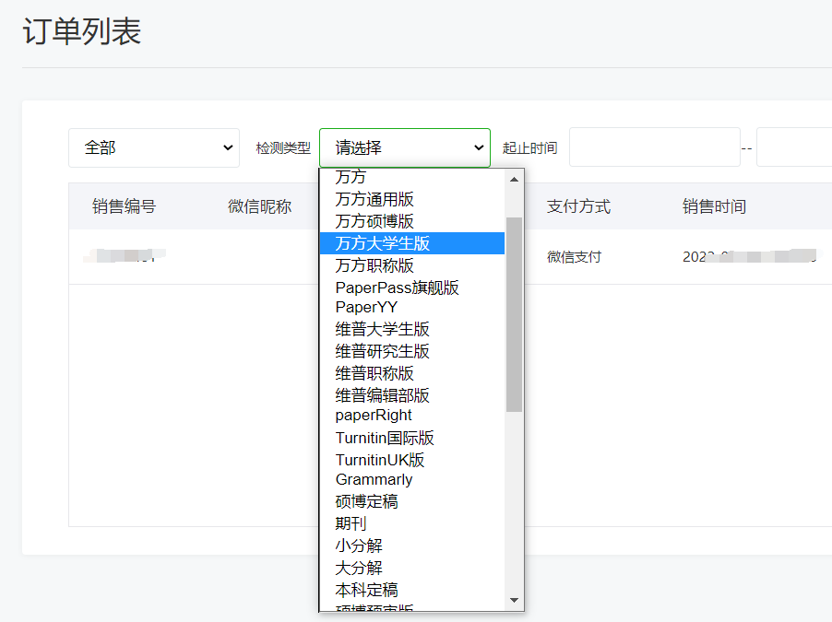
Task: Click the 销售时间 column header
Action: click(715, 206)
